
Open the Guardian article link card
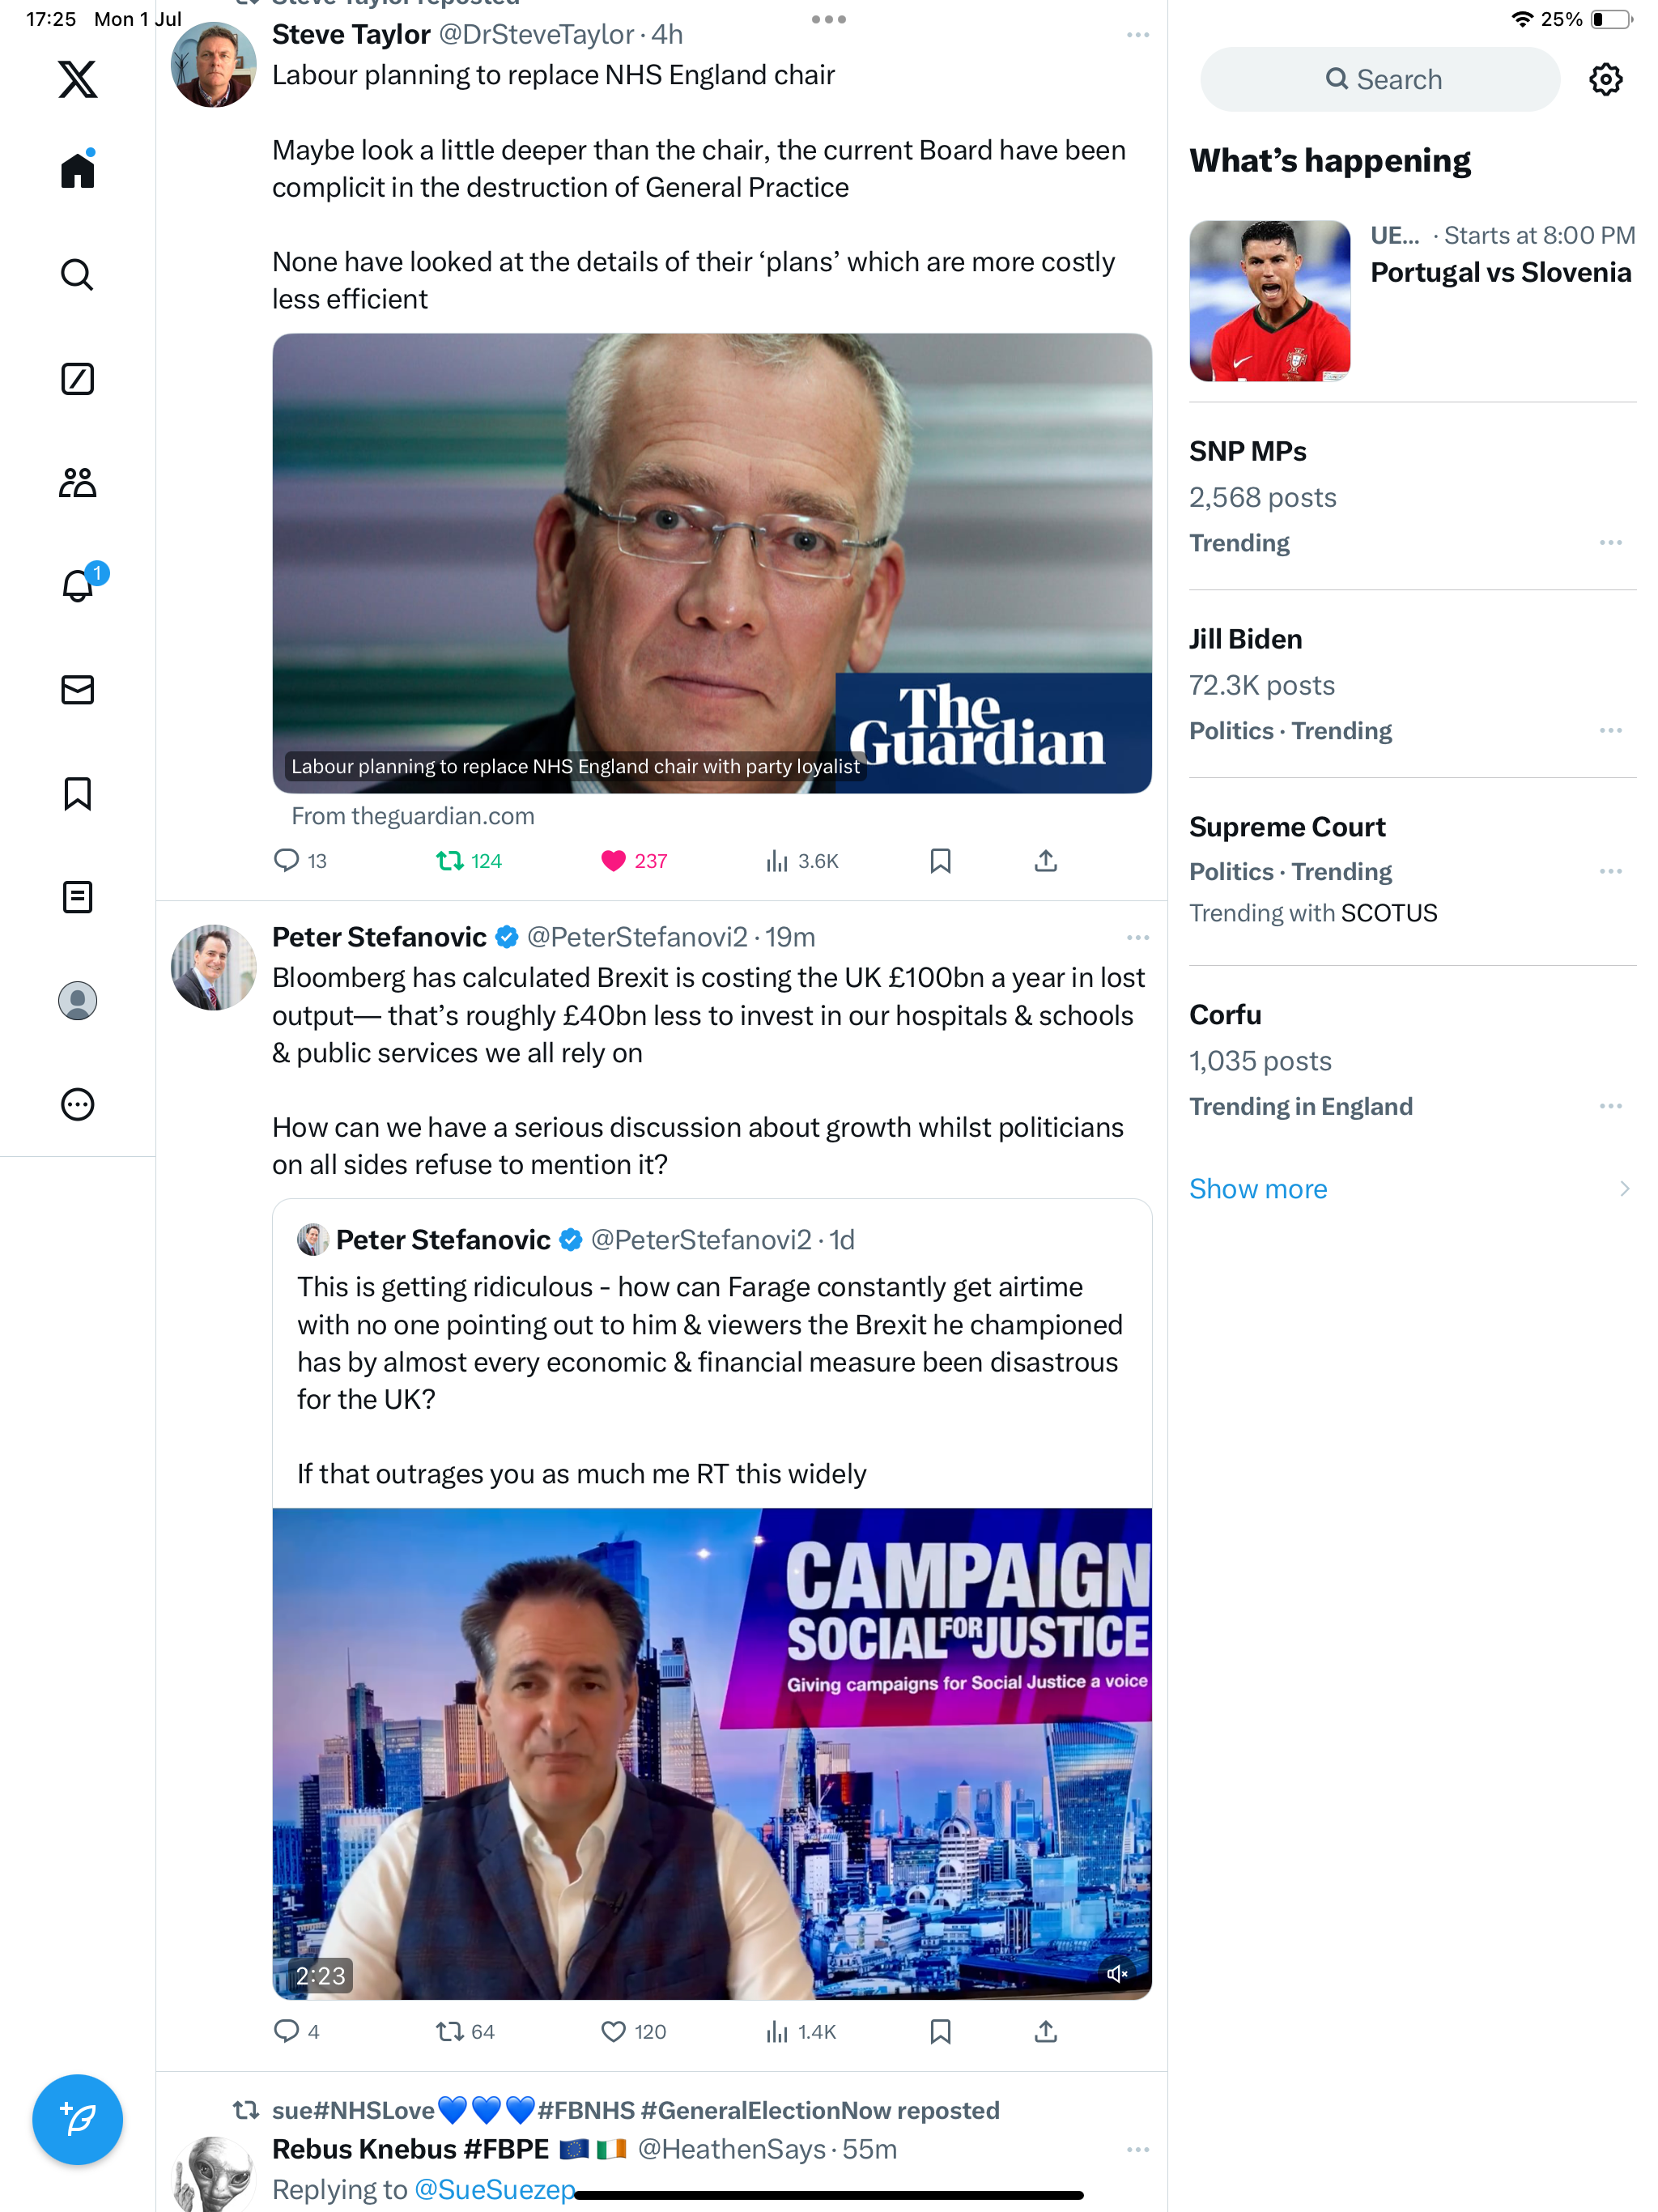click(x=711, y=563)
